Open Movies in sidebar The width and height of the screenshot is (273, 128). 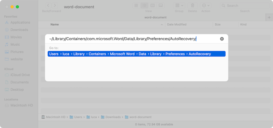[x=16, y=37]
